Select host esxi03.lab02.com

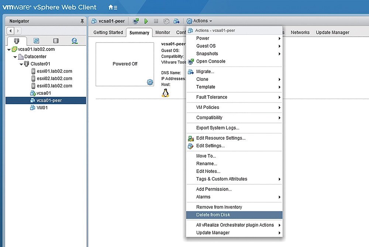coord(54,86)
